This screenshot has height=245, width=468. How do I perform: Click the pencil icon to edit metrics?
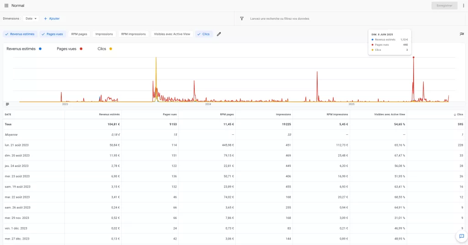(x=219, y=34)
